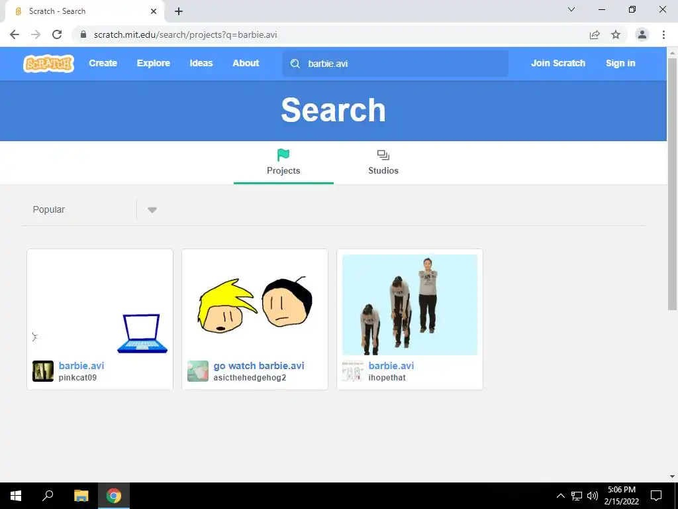
Task: Open the tab search chevron in Chrome
Action: click(x=571, y=9)
